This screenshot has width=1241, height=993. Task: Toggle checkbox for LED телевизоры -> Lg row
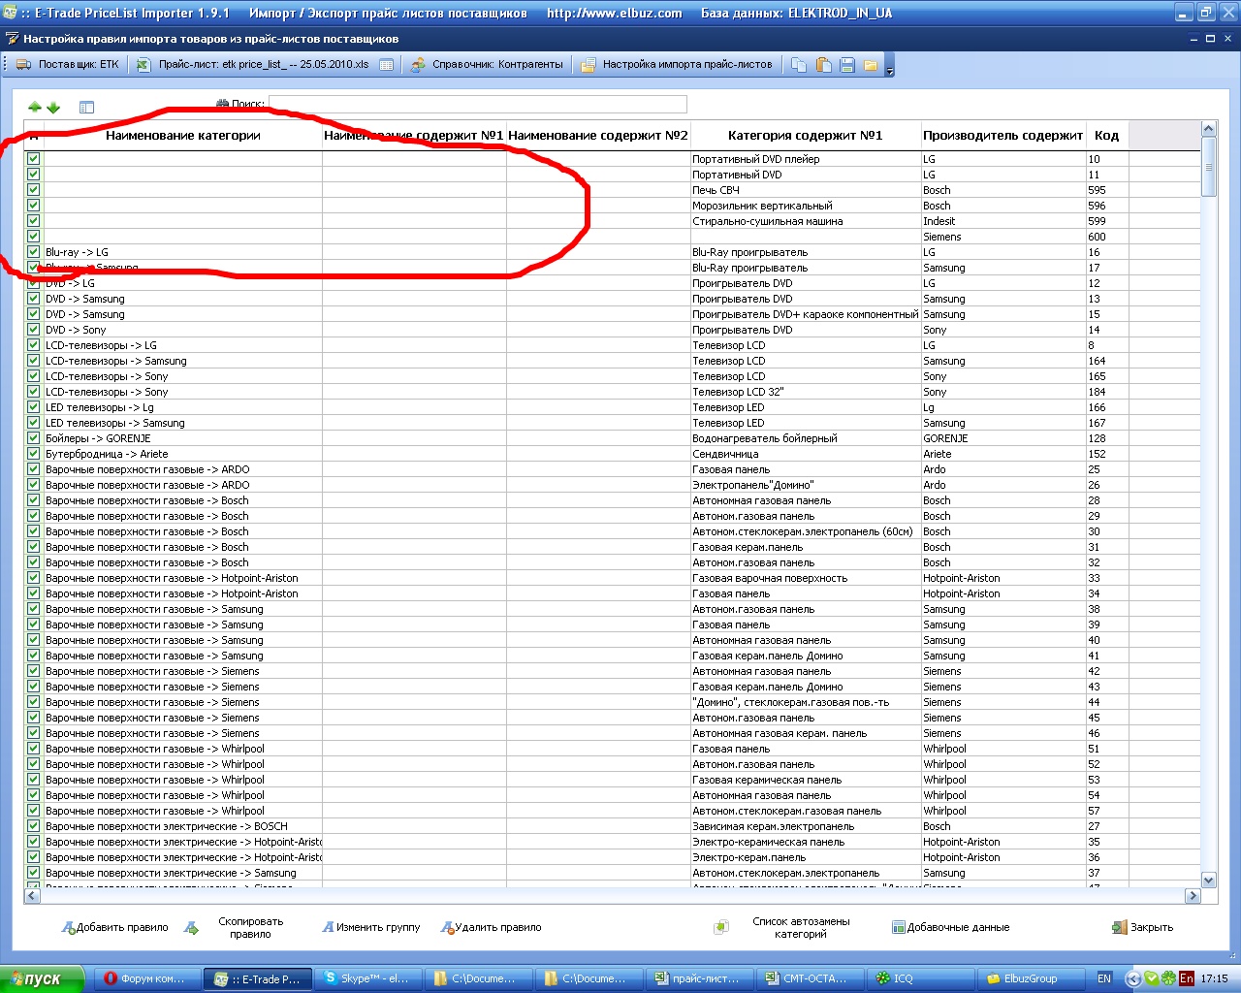pyautogui.click(x=34, y=407)
